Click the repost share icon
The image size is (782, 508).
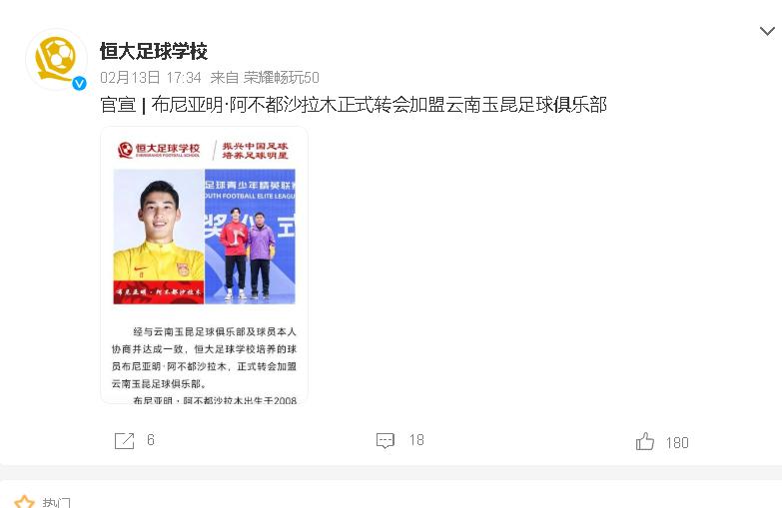[124, 441]
